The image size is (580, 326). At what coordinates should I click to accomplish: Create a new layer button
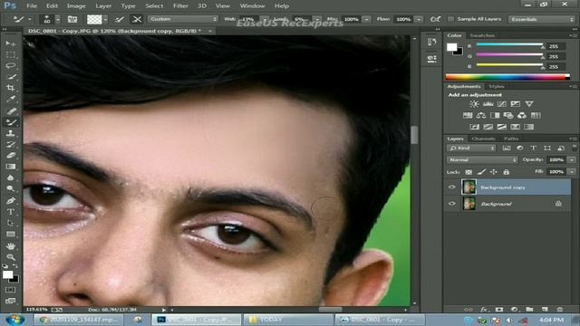coord(545,309)
